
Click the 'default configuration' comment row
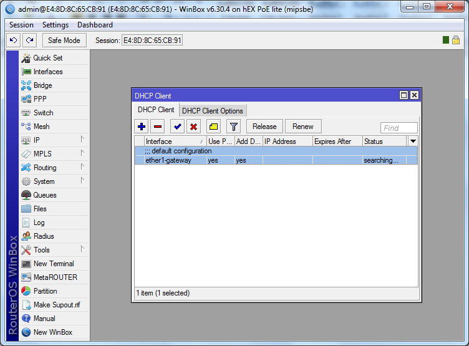(x=276, y=151)
